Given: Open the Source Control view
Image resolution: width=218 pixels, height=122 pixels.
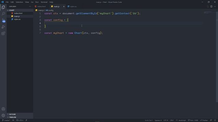Looking at the screenshot, I should coord(3,20).
